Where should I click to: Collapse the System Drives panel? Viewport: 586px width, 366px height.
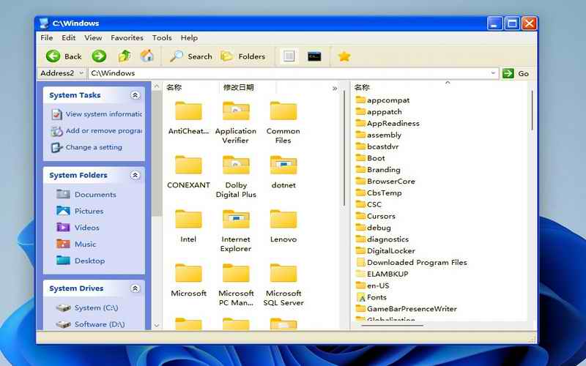(135, 288)
